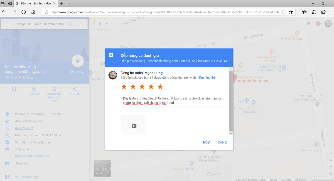
Task: Click the browser share icon
Action: [323, 12]
